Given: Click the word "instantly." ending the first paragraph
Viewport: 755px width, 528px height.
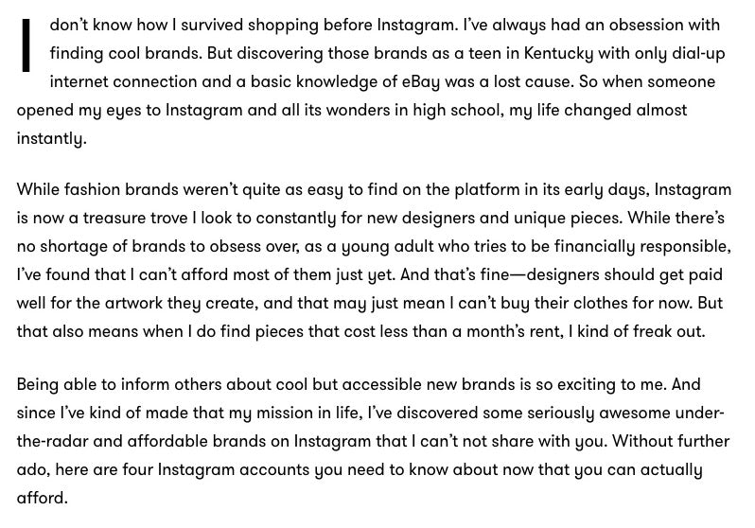Looking at the screenshot, I should tap(51, 138).
